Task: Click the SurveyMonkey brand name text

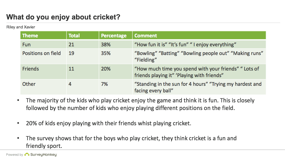Action: (44, 155)
